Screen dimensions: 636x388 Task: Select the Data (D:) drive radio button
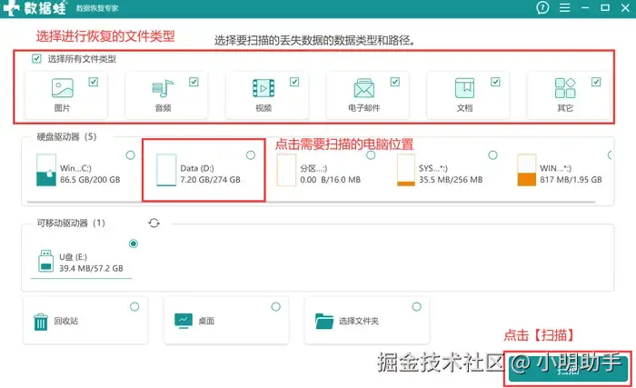[x=251, y=155]
